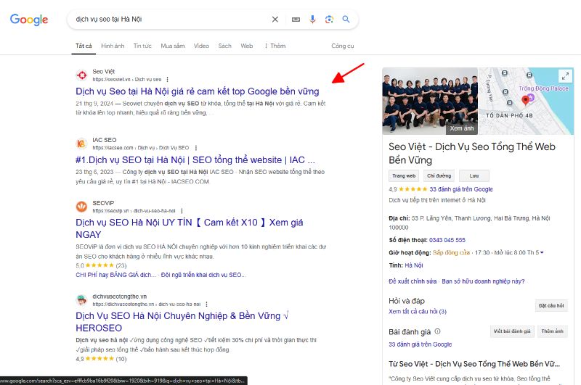Open sitelink Đội ngũ triển khai dịch vụ SEO
The height and width of the screenshot is (385, 581).
203,275
